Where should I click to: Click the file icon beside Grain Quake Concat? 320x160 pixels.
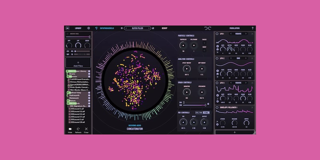click(x=69, y=87)
